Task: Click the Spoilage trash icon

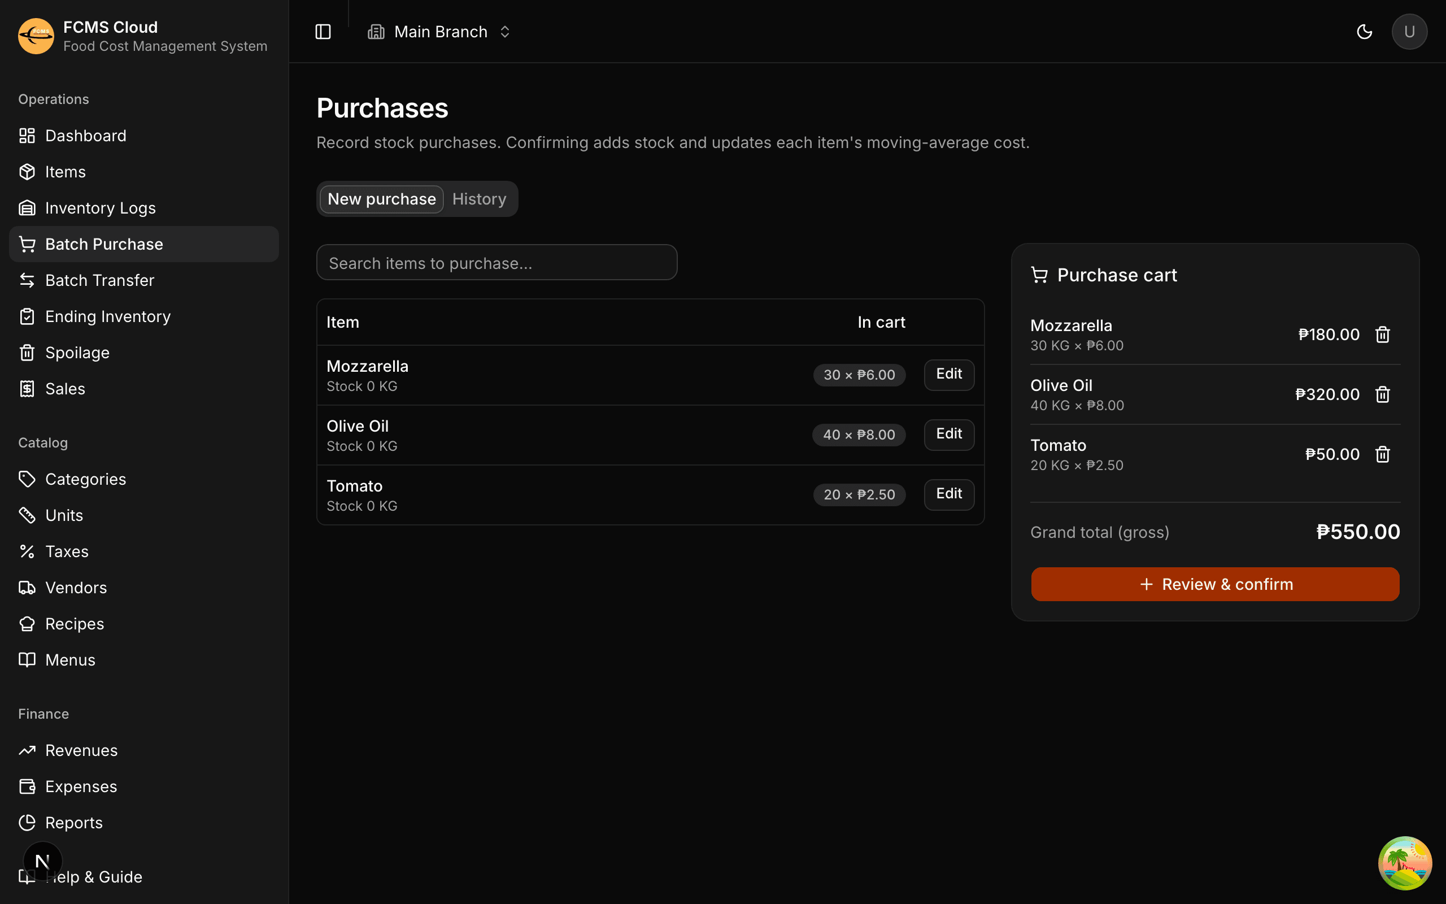Action: point(27,352)
